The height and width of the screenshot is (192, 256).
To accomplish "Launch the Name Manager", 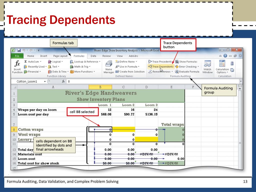I will coord(109,67).
